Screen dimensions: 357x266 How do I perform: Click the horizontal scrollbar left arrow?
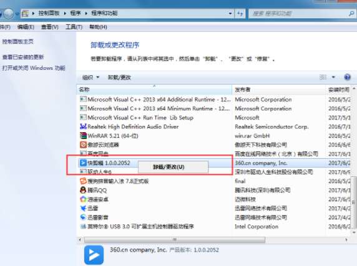[80, 240]
